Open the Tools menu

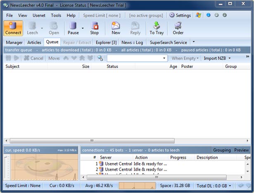point(56,15)
